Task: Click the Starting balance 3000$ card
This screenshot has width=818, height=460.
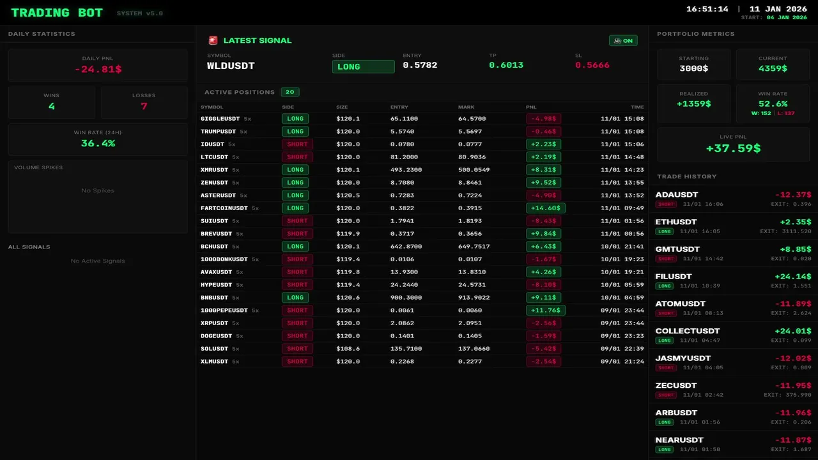Action: 693,64
